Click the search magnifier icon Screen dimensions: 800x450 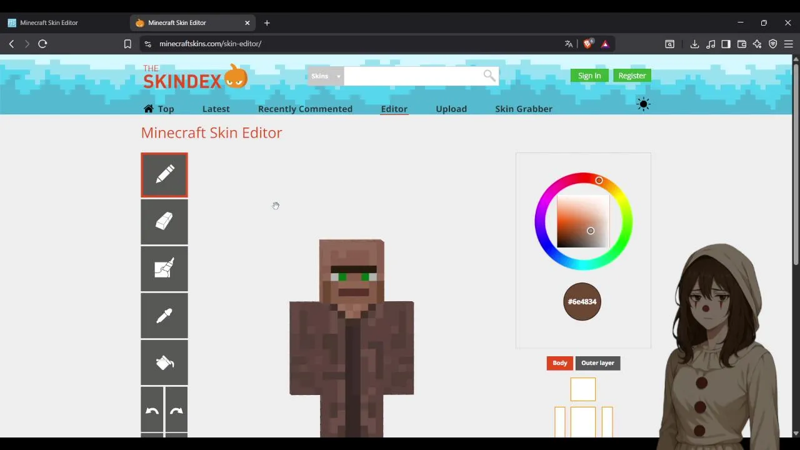pos(489,76)
